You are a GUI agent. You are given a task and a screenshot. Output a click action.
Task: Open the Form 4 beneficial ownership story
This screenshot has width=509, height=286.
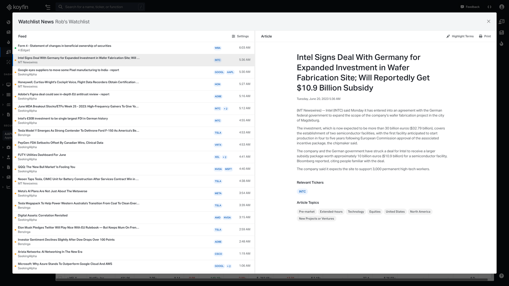pos(134,48)
